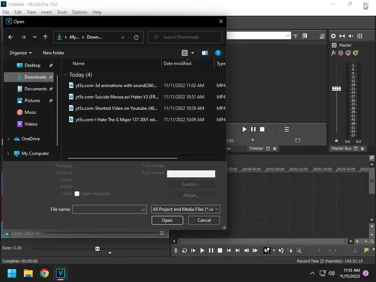Viewport: 376px width, 282px height.
Task: Select the Trimmer tab
Action: (256, 148)
